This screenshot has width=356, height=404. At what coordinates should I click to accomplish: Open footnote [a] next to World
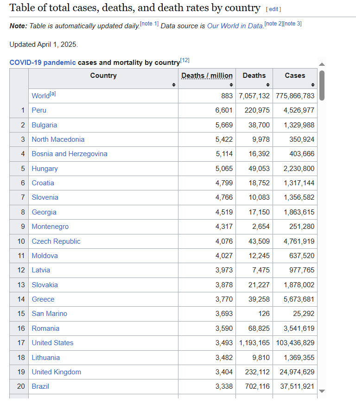[x=53, y=94]
